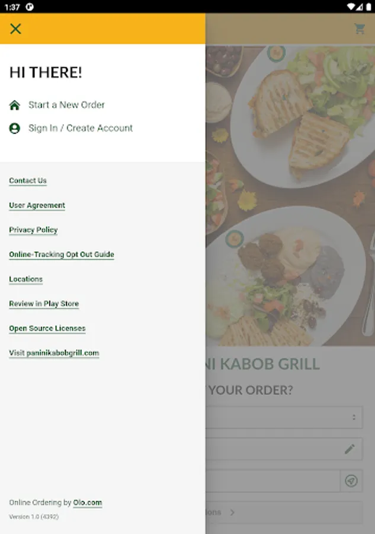Visit paninikabobgrill.com link

54,353
